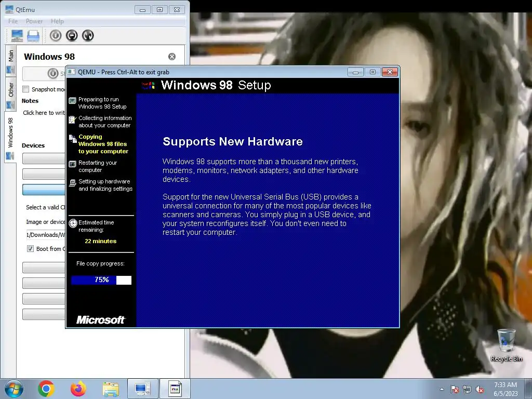The width and height of the screenshot is (532, 399).
Task: Click the start power icon in QtEmu toolbar
Action: [56, 35]
